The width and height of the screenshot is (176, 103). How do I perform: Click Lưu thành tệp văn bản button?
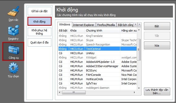[x=157, y=92]
